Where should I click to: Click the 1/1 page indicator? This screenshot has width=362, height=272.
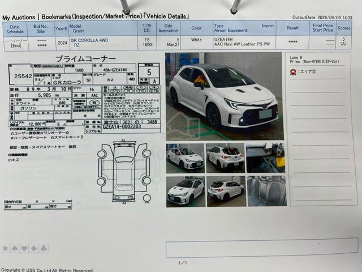183,263
